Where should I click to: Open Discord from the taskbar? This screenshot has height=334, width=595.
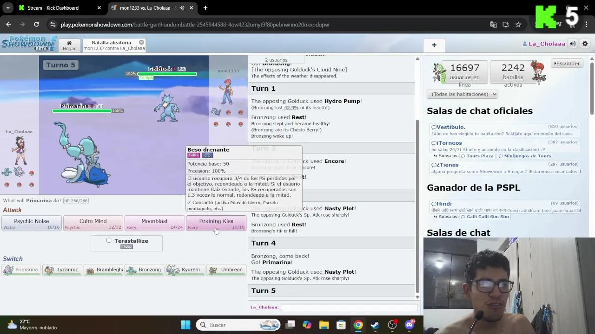410,325
